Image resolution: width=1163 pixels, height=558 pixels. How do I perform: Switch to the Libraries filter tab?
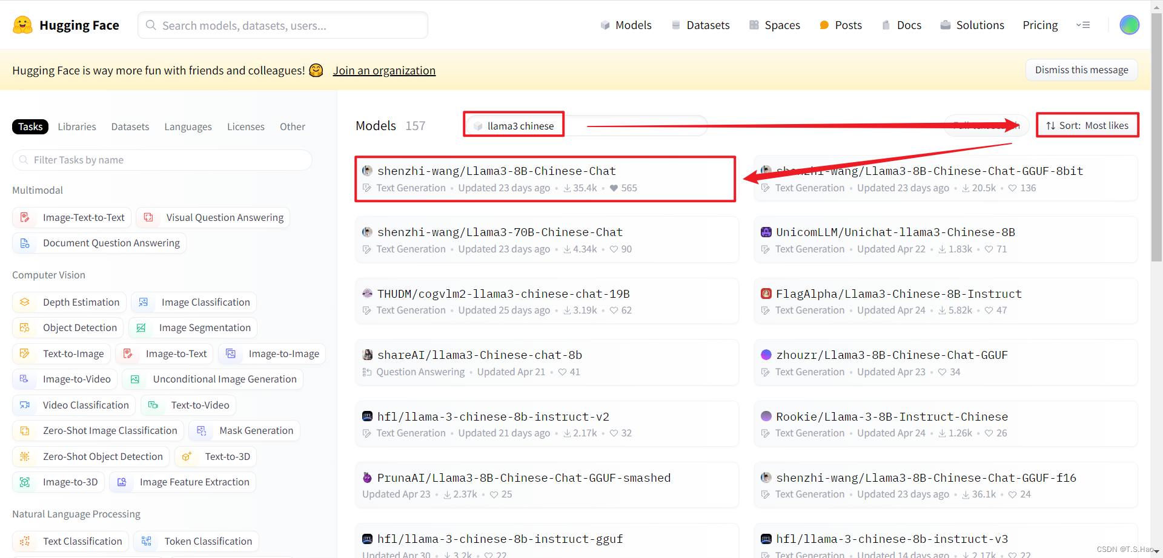77,126
